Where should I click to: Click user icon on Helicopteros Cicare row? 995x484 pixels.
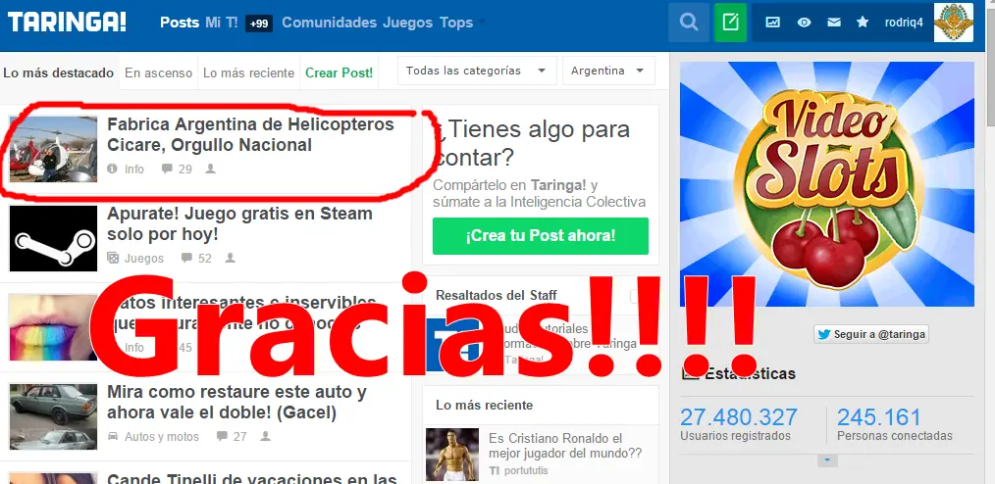pyautogui.click(x=211, y=169)
